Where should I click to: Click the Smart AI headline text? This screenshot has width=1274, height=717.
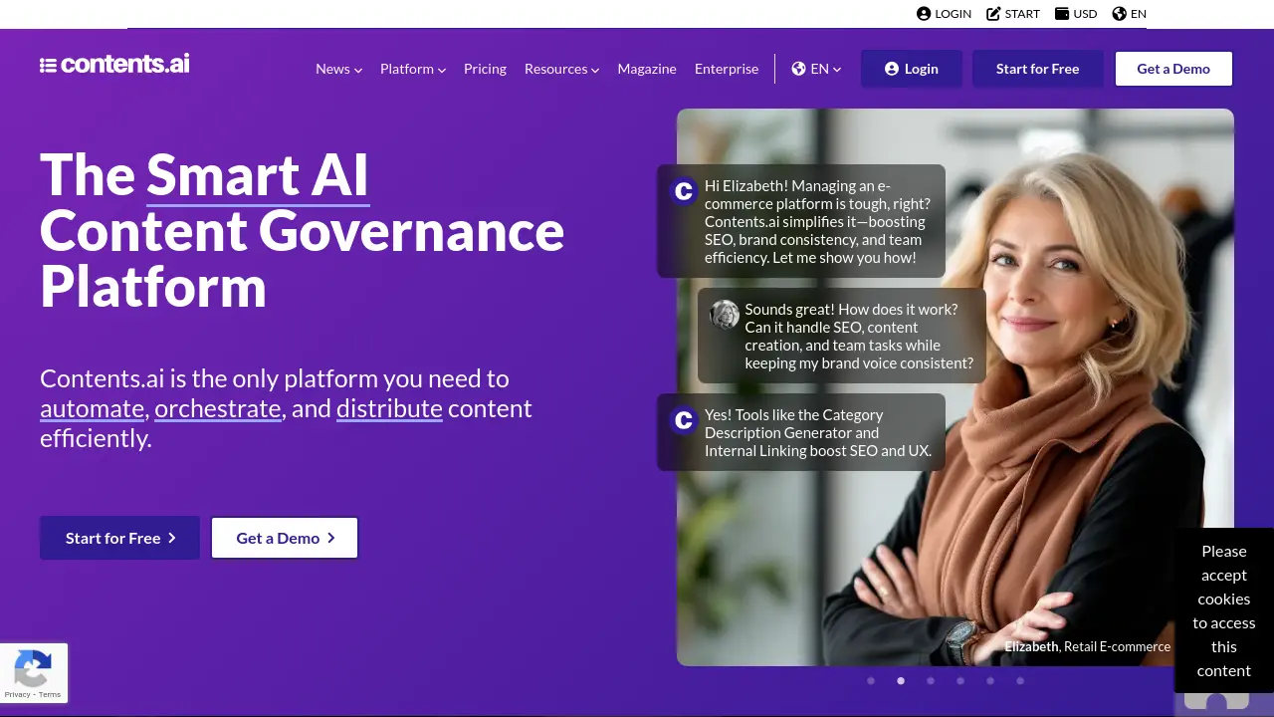[258, 175]
